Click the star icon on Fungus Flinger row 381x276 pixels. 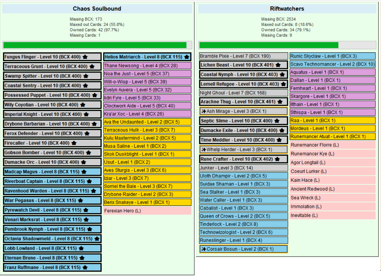(85, 57)
